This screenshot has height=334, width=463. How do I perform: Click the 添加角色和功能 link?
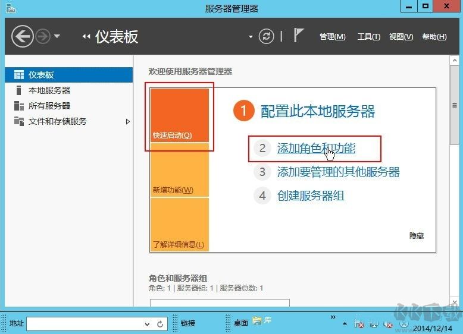tap(316, 148)
